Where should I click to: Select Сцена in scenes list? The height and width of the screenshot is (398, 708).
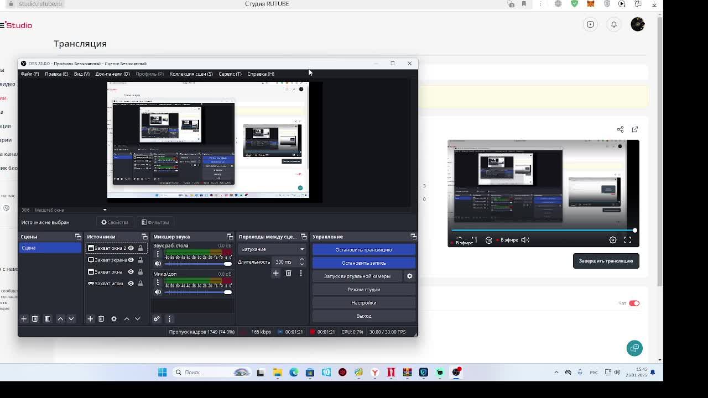pos(50,248)
